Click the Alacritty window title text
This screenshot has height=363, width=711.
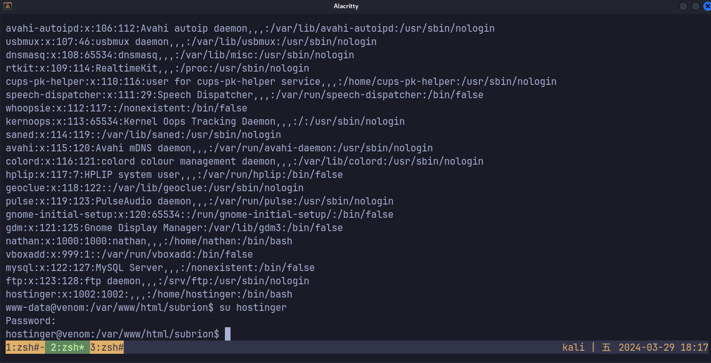coord(346,6)
